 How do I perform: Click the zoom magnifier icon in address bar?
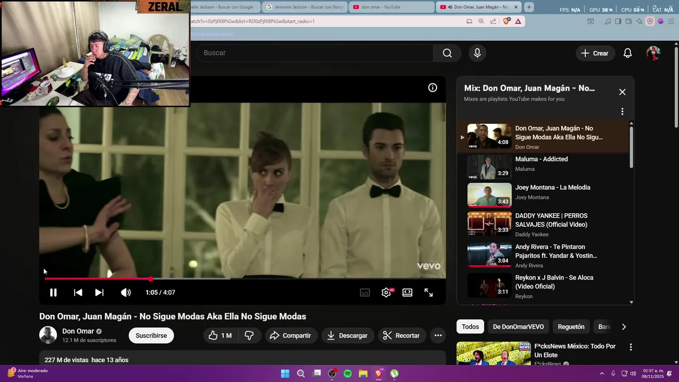point(481,21)
